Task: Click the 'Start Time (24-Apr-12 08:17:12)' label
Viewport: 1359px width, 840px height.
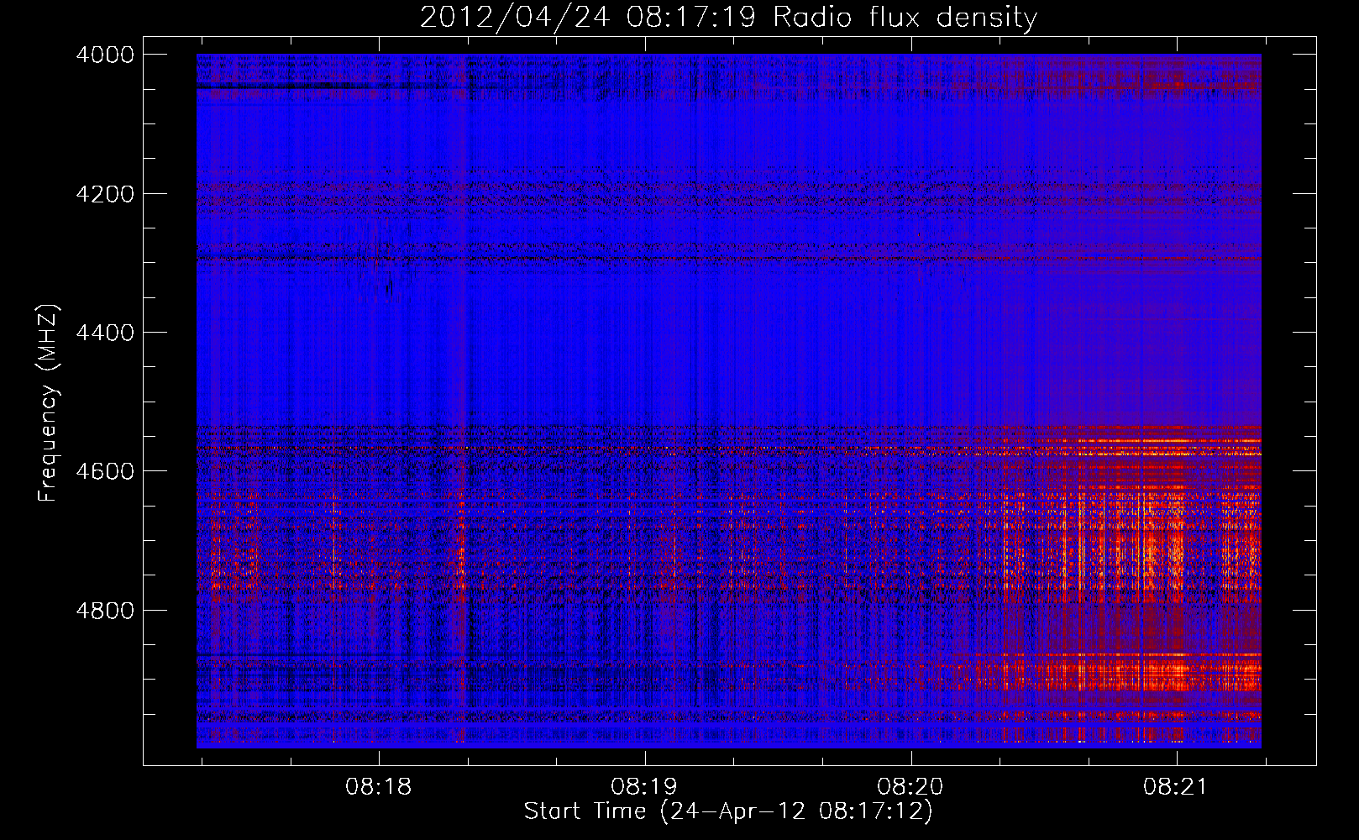Action: coord(728,811)
